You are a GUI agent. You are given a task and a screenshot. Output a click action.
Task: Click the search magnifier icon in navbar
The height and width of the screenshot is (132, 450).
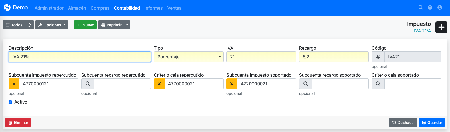tap(421, 8)
